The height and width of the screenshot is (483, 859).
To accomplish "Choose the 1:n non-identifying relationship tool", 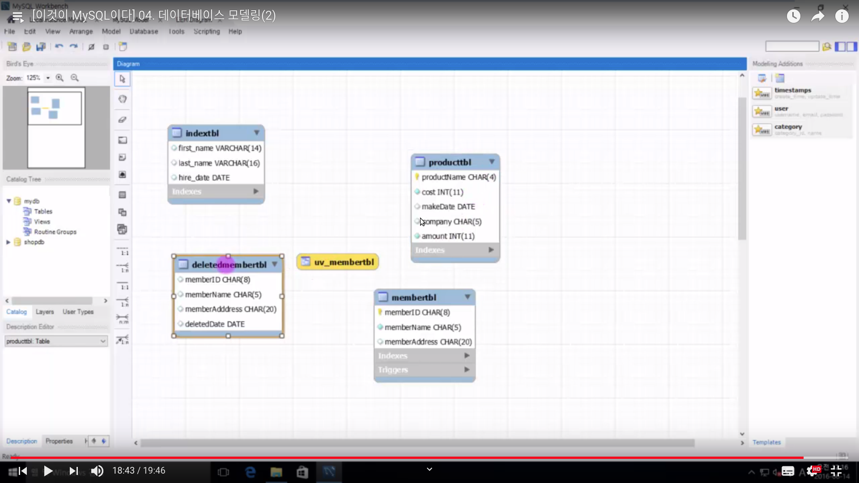I will pyautogui.click(x=123, y=268).
